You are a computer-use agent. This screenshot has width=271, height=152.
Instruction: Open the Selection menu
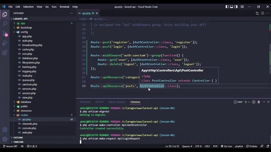(x=28, y=7)
